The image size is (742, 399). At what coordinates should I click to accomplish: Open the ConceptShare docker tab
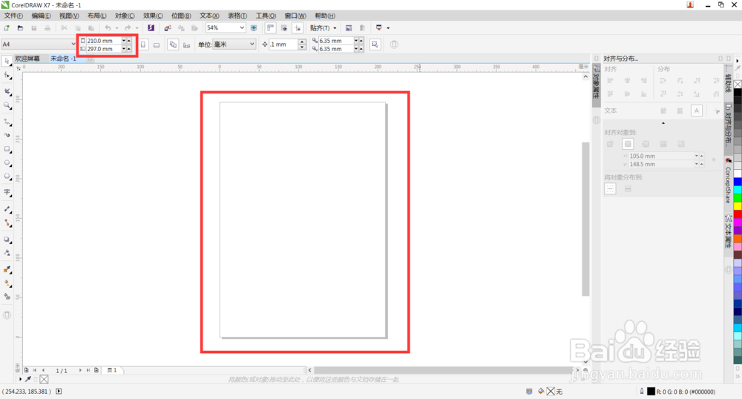pos(729,182)
